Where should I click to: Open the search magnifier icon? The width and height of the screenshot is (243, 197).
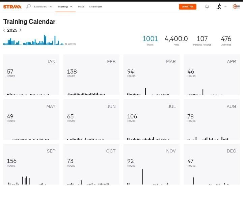click(28, 6)
